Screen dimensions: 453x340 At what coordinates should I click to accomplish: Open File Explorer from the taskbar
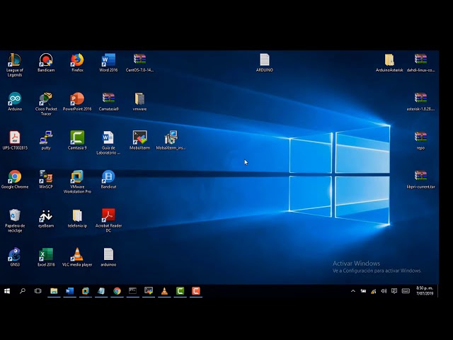(x=54, y=291)
